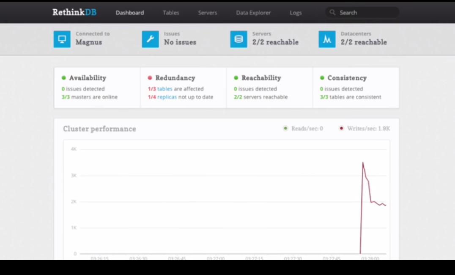Select the 'Magnus' server name
The width and height of the screenshot is (455, 275).
pyautogui.click(x=89, y=42)
